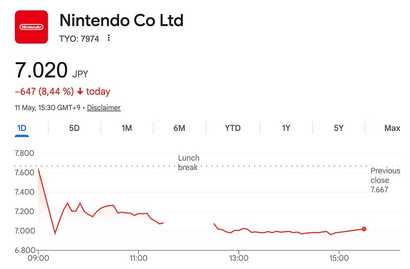Viewport: 410px width, 269px height.
Task: Click the 7.020 JPY price value
Action: 52,70
